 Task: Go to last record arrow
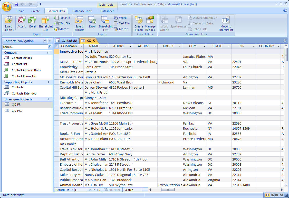(94, 190)
